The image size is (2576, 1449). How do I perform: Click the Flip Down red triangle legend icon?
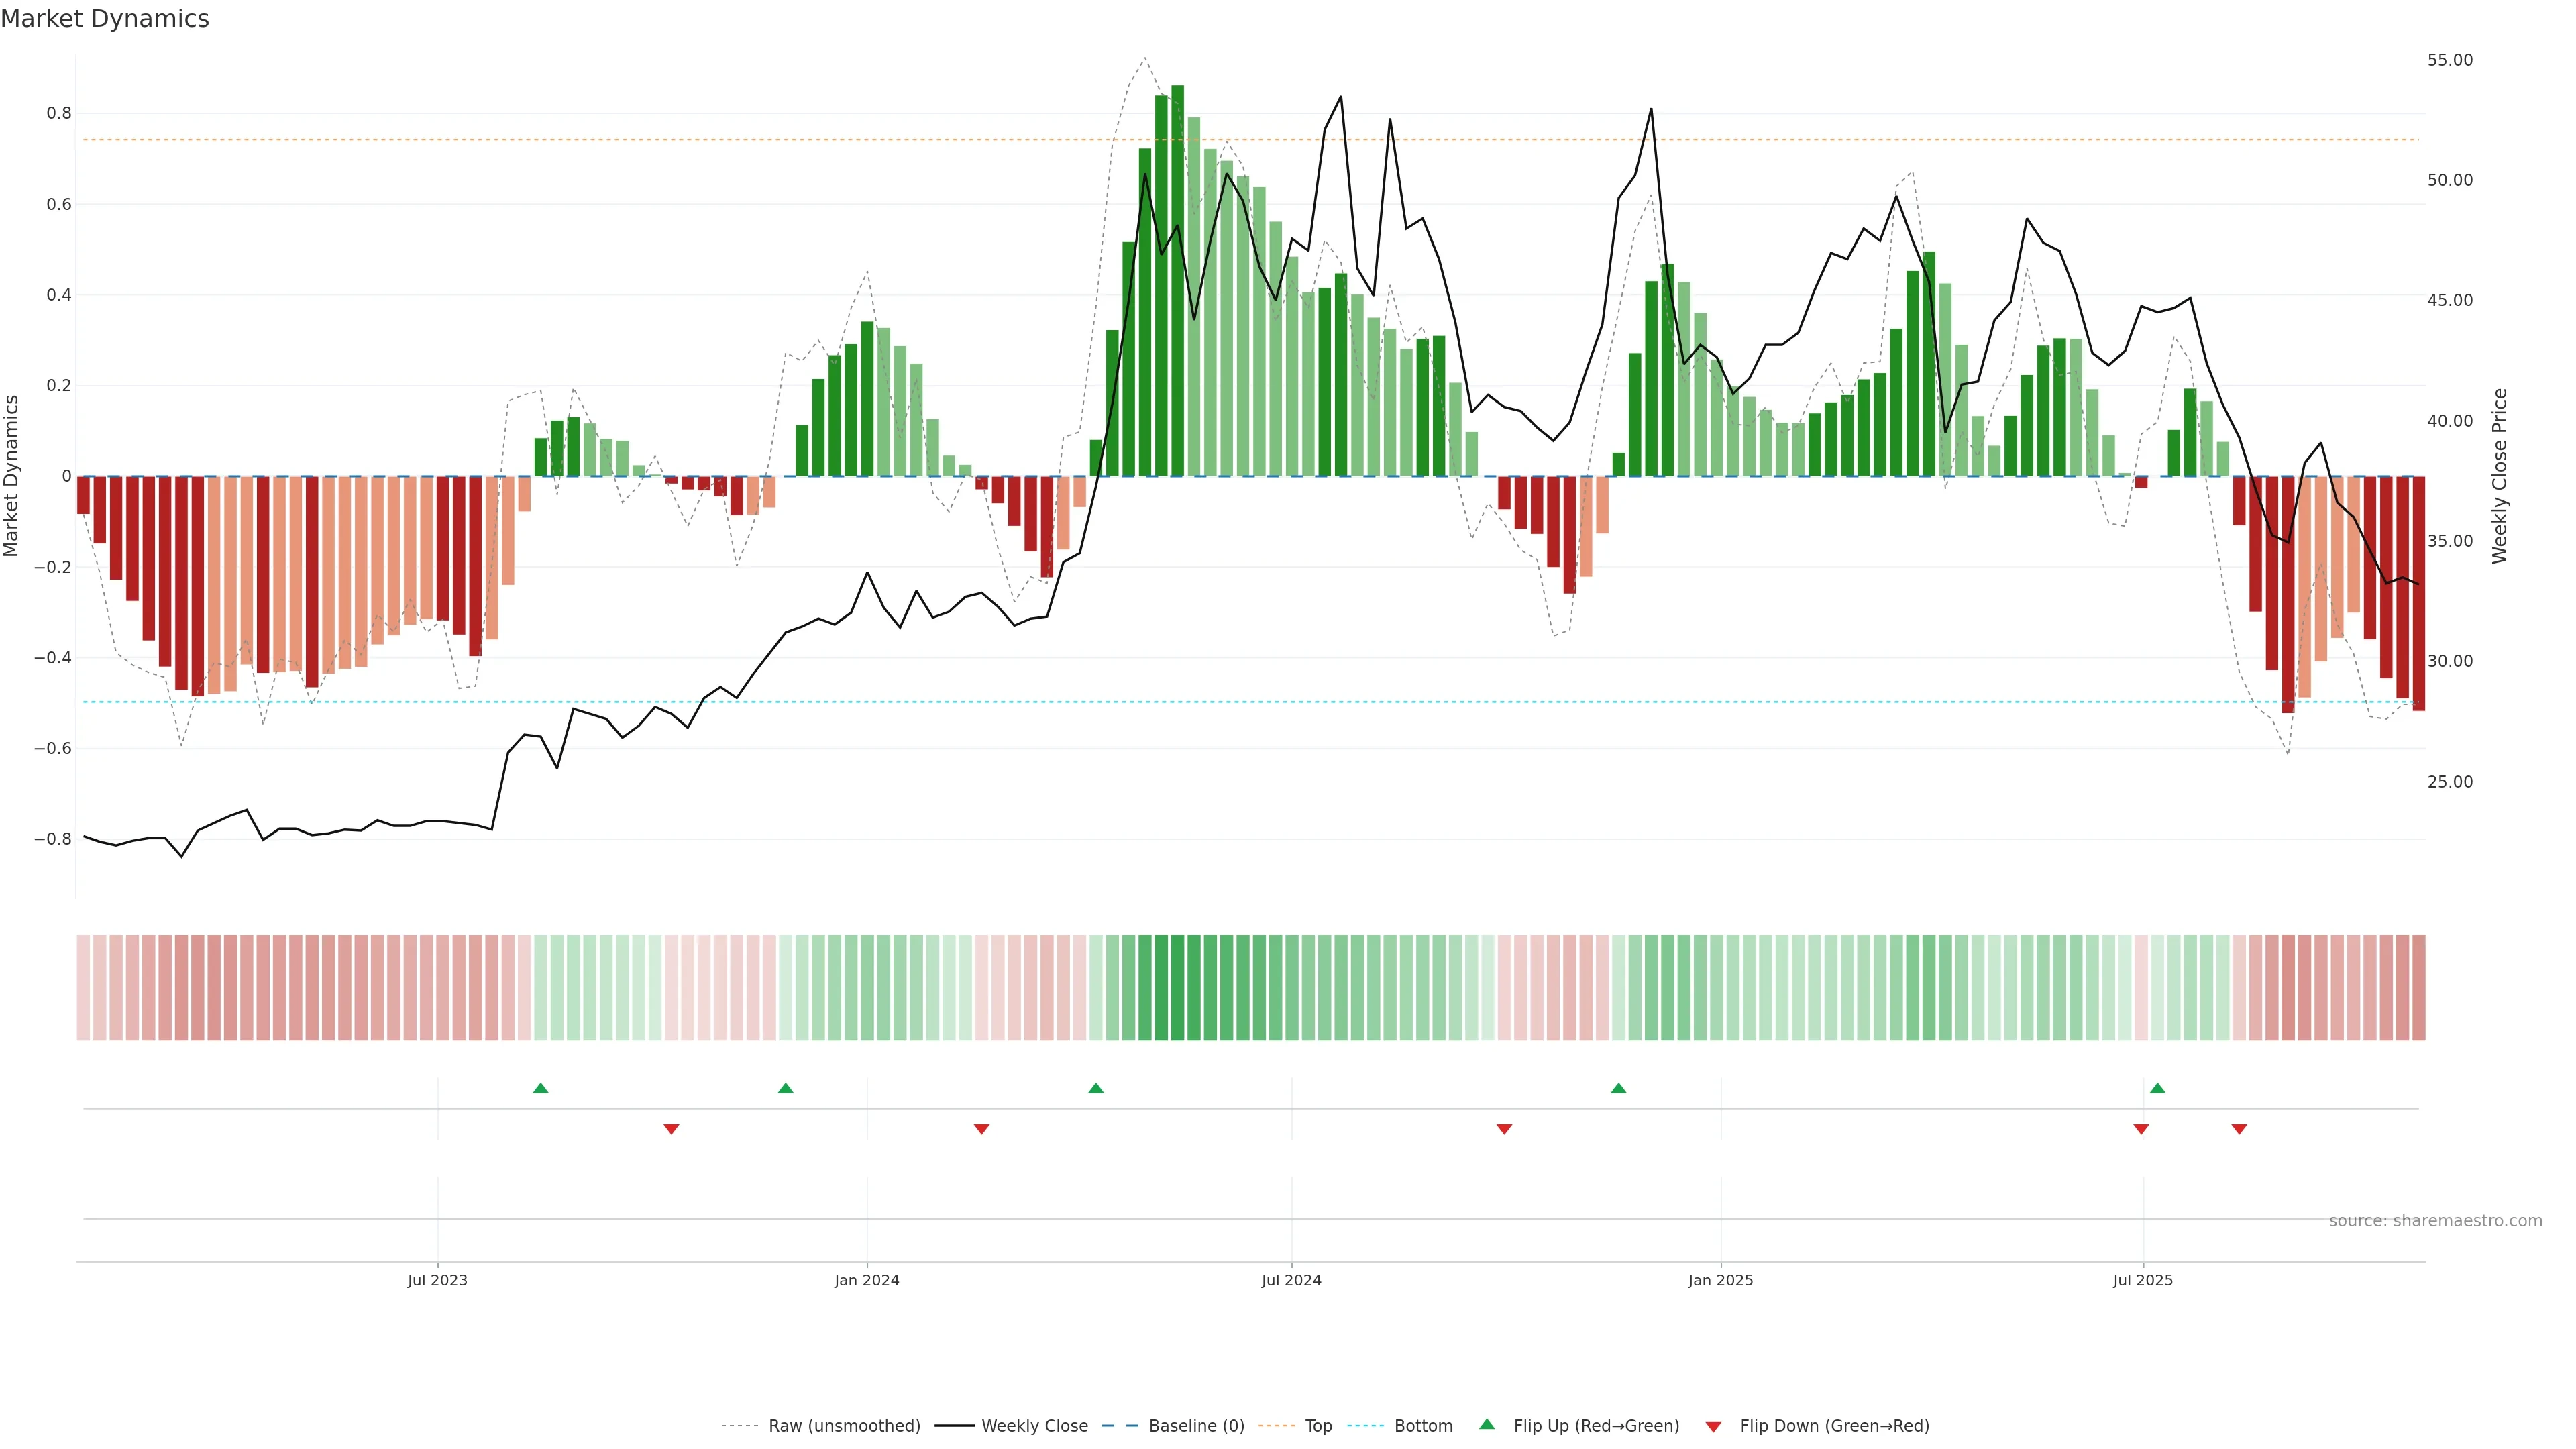(1713, 1426)
